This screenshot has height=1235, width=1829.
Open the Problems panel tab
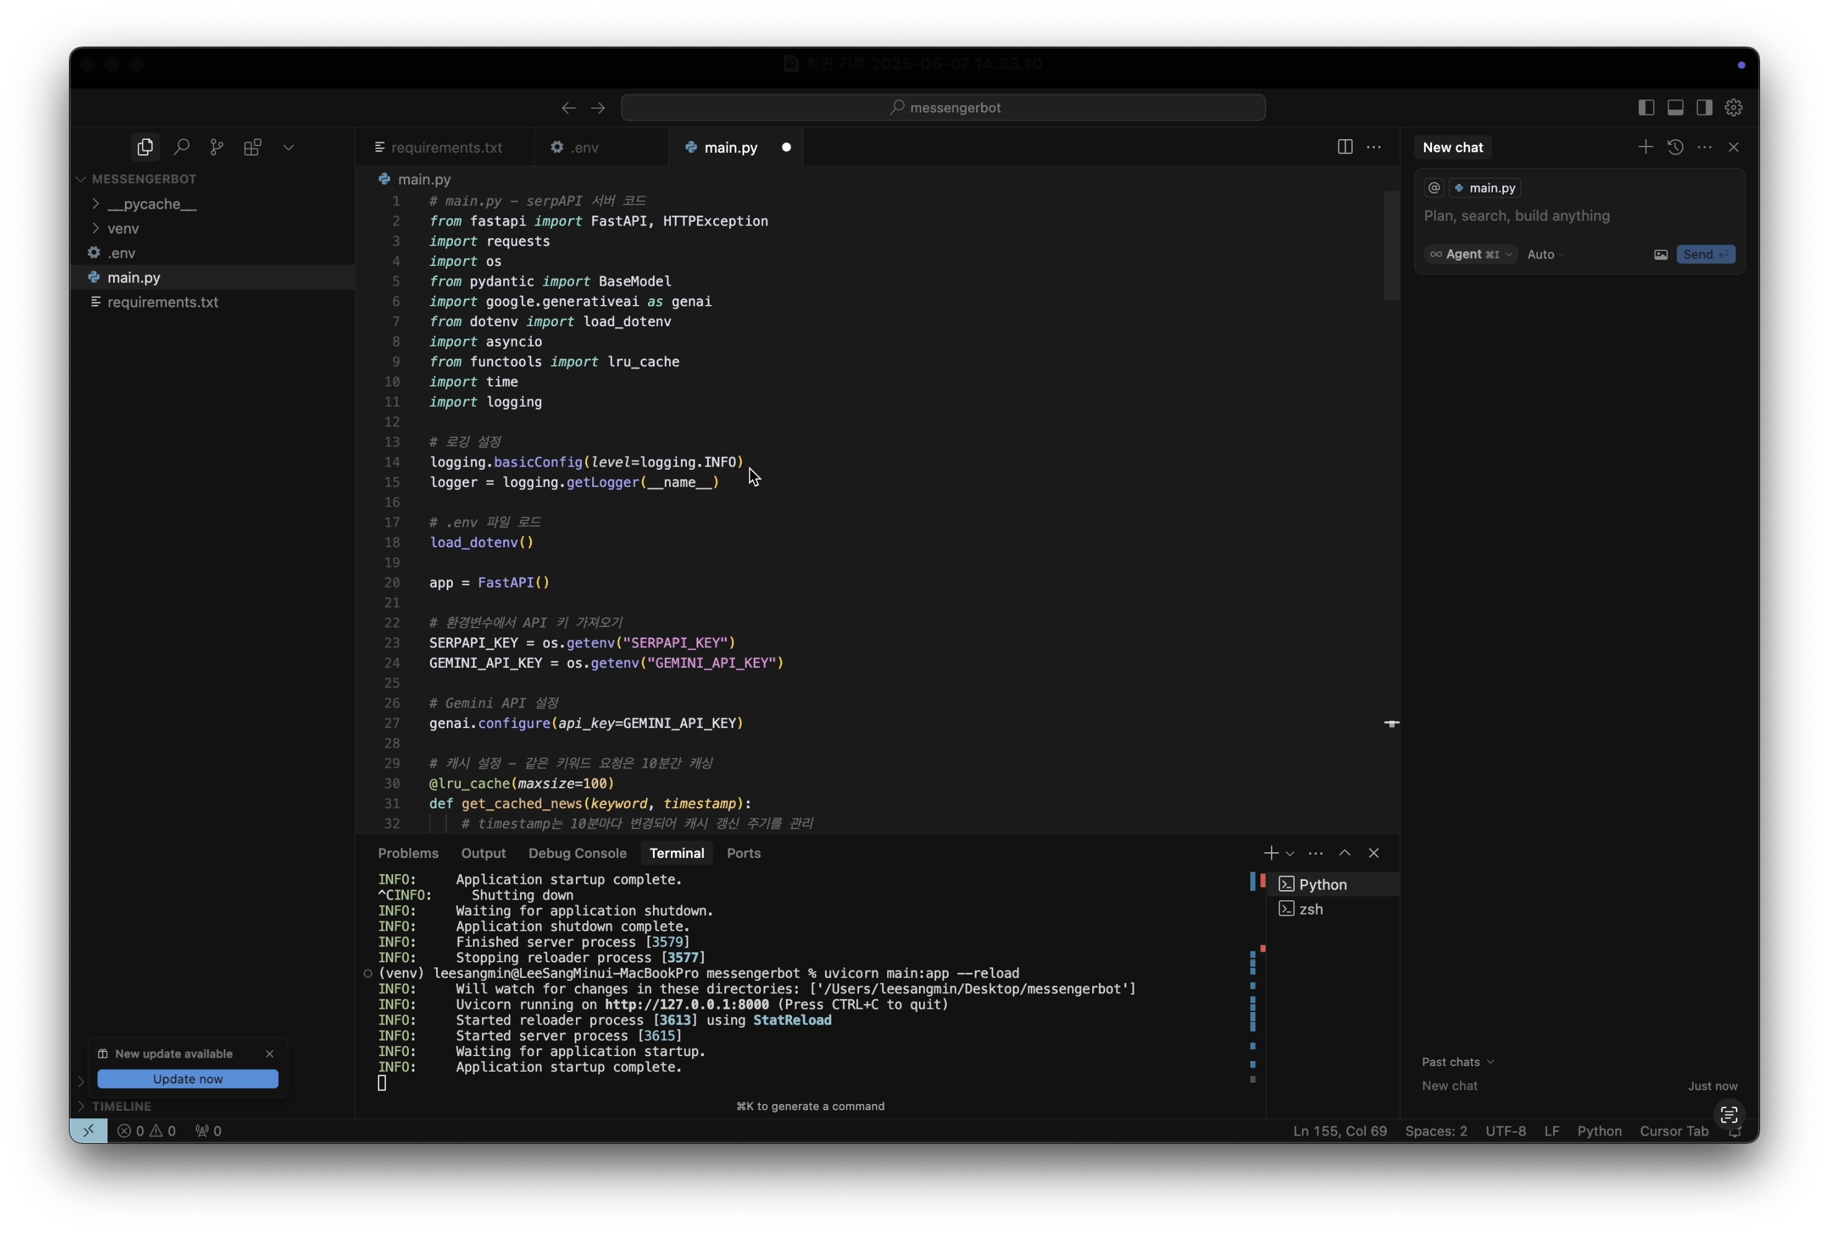pyautogui.click(x=408, y=852)
